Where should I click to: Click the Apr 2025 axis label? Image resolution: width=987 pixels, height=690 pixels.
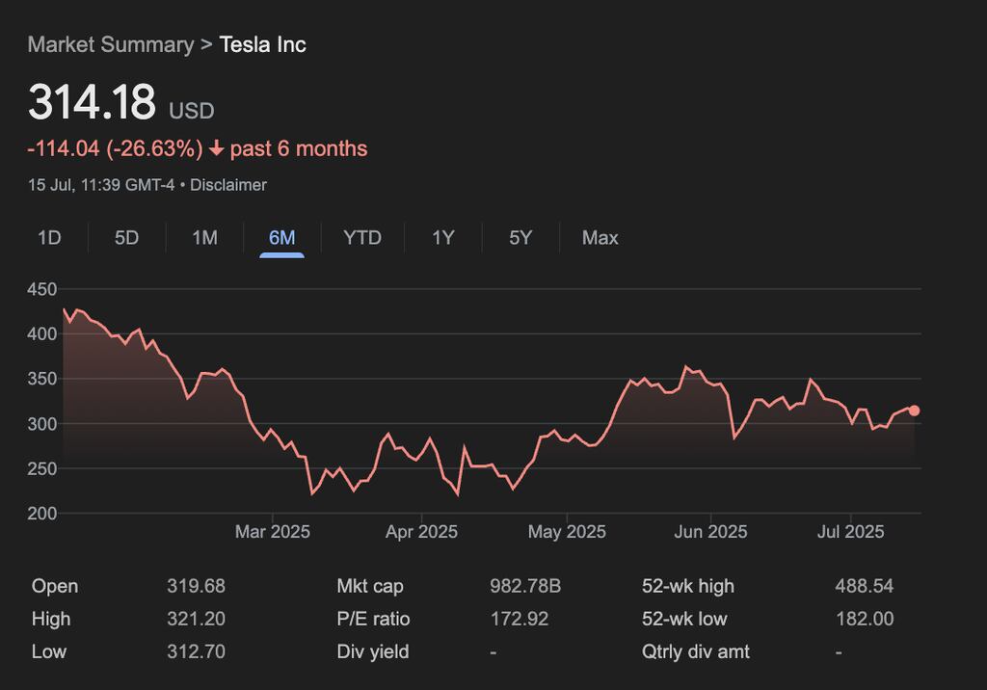pos(422,532)
